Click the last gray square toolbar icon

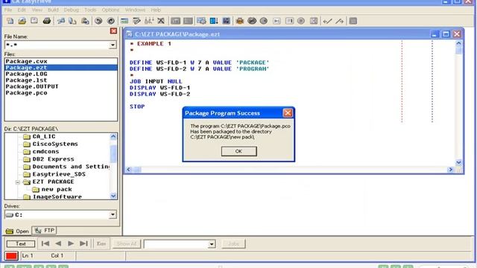pyautogui.click(x=353, y=21)
